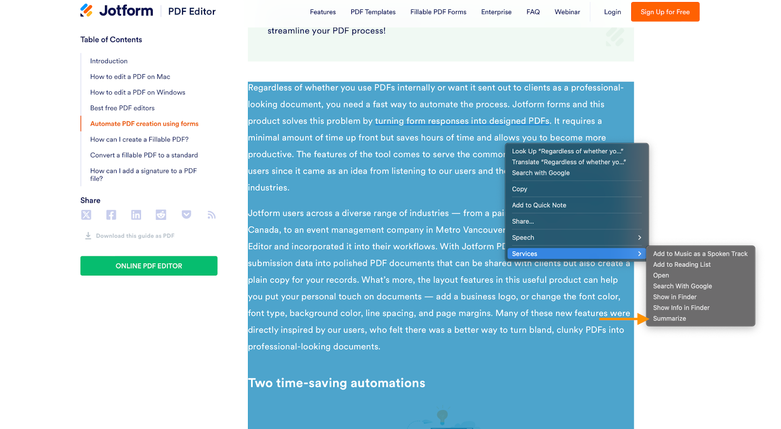Click the download arrow icon

pyautogui.click(x=88, y=236)
